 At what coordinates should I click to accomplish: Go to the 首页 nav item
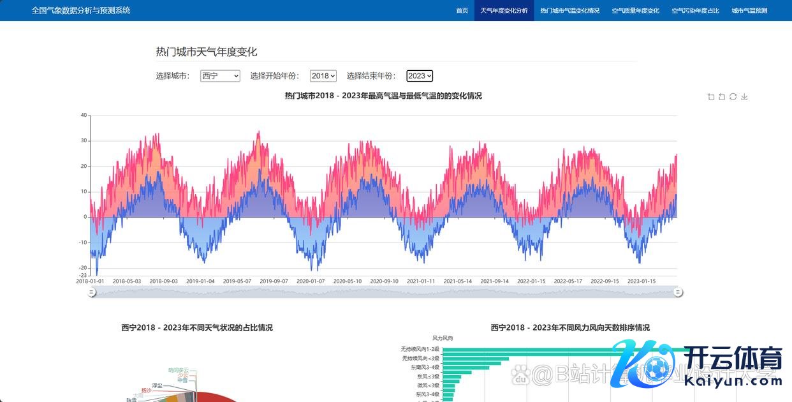[462, 11]
